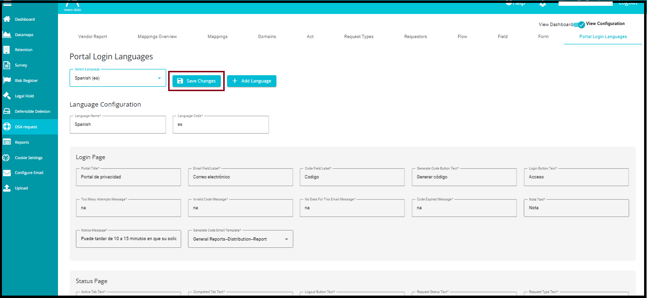Focus the Language Code text field

[220, 124]
